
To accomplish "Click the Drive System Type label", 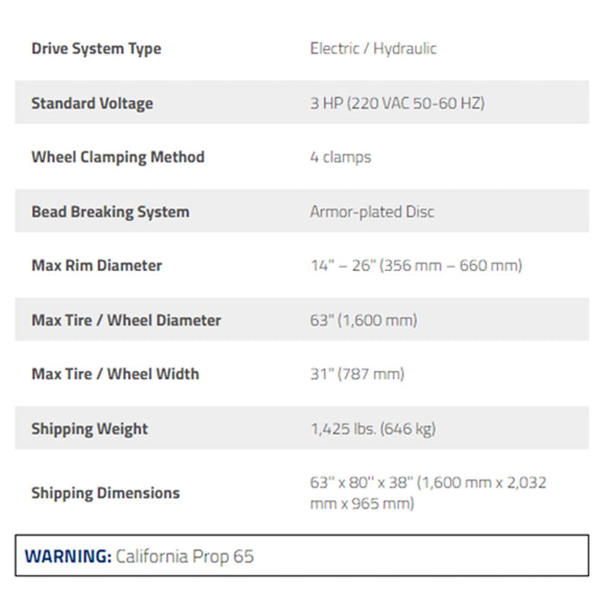I will click(96, 48).
